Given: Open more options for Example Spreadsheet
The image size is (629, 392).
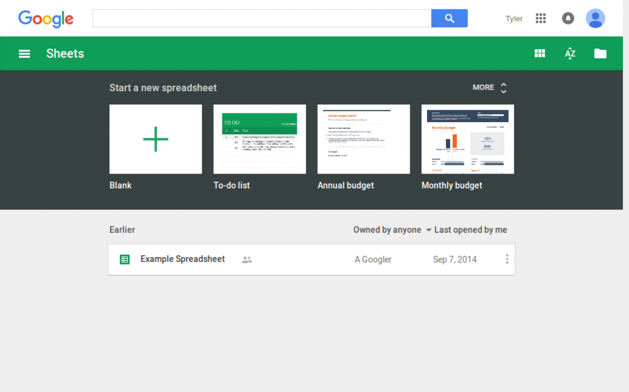Looking at the screenshot, I should click(x=507, y=259).
